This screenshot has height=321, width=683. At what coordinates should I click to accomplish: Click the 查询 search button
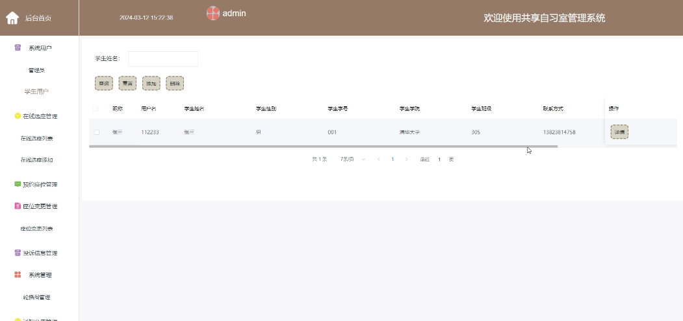click(104, 84)
